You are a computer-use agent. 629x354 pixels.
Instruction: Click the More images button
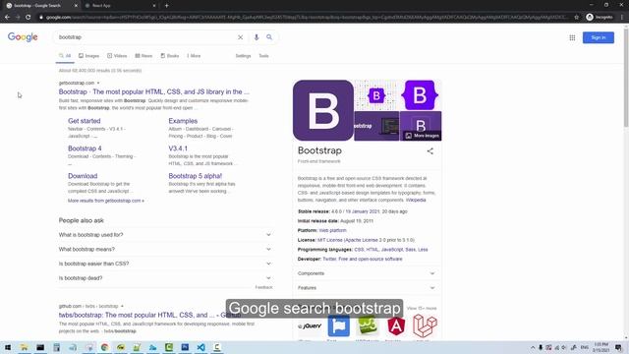coord(422,136)
